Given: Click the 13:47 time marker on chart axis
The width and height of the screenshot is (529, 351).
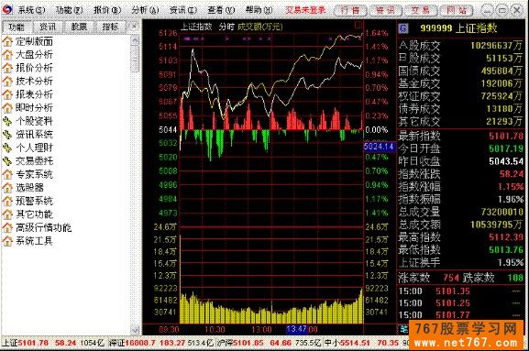Looking at the screenshot, I should click(296, 329).
